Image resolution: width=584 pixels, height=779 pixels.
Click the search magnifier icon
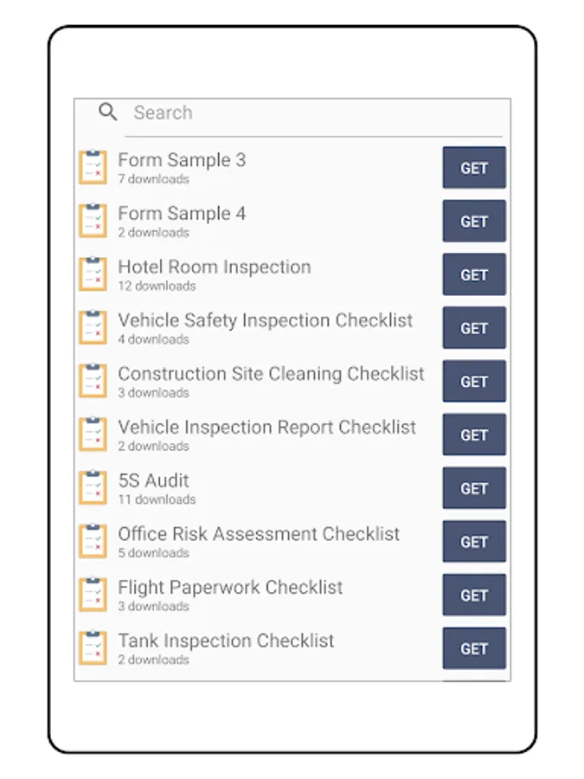(107, 112)
